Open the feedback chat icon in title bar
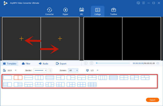Screen dimensions: 163x106 pyautogui.click(x=138, y=3)
